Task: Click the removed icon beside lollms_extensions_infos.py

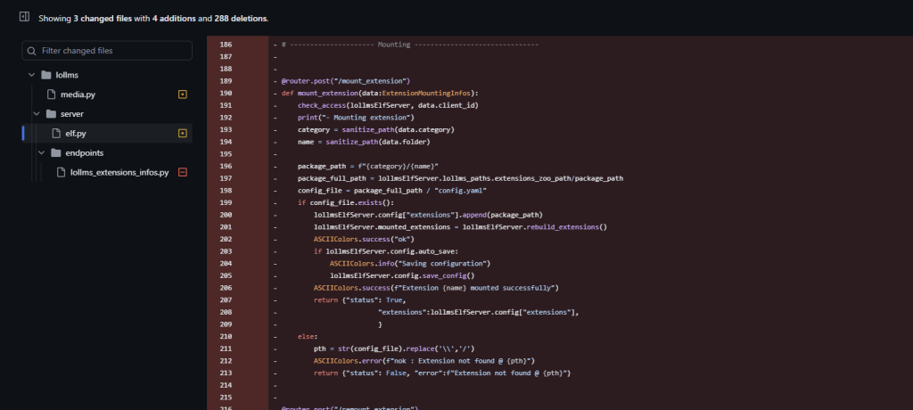Action: tap(183, 172)
